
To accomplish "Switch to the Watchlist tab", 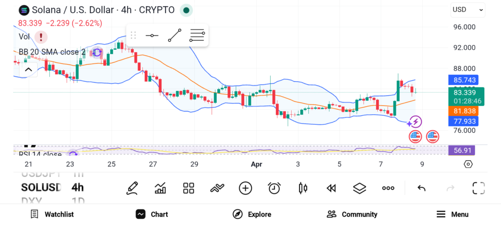I will coord(52,214).
